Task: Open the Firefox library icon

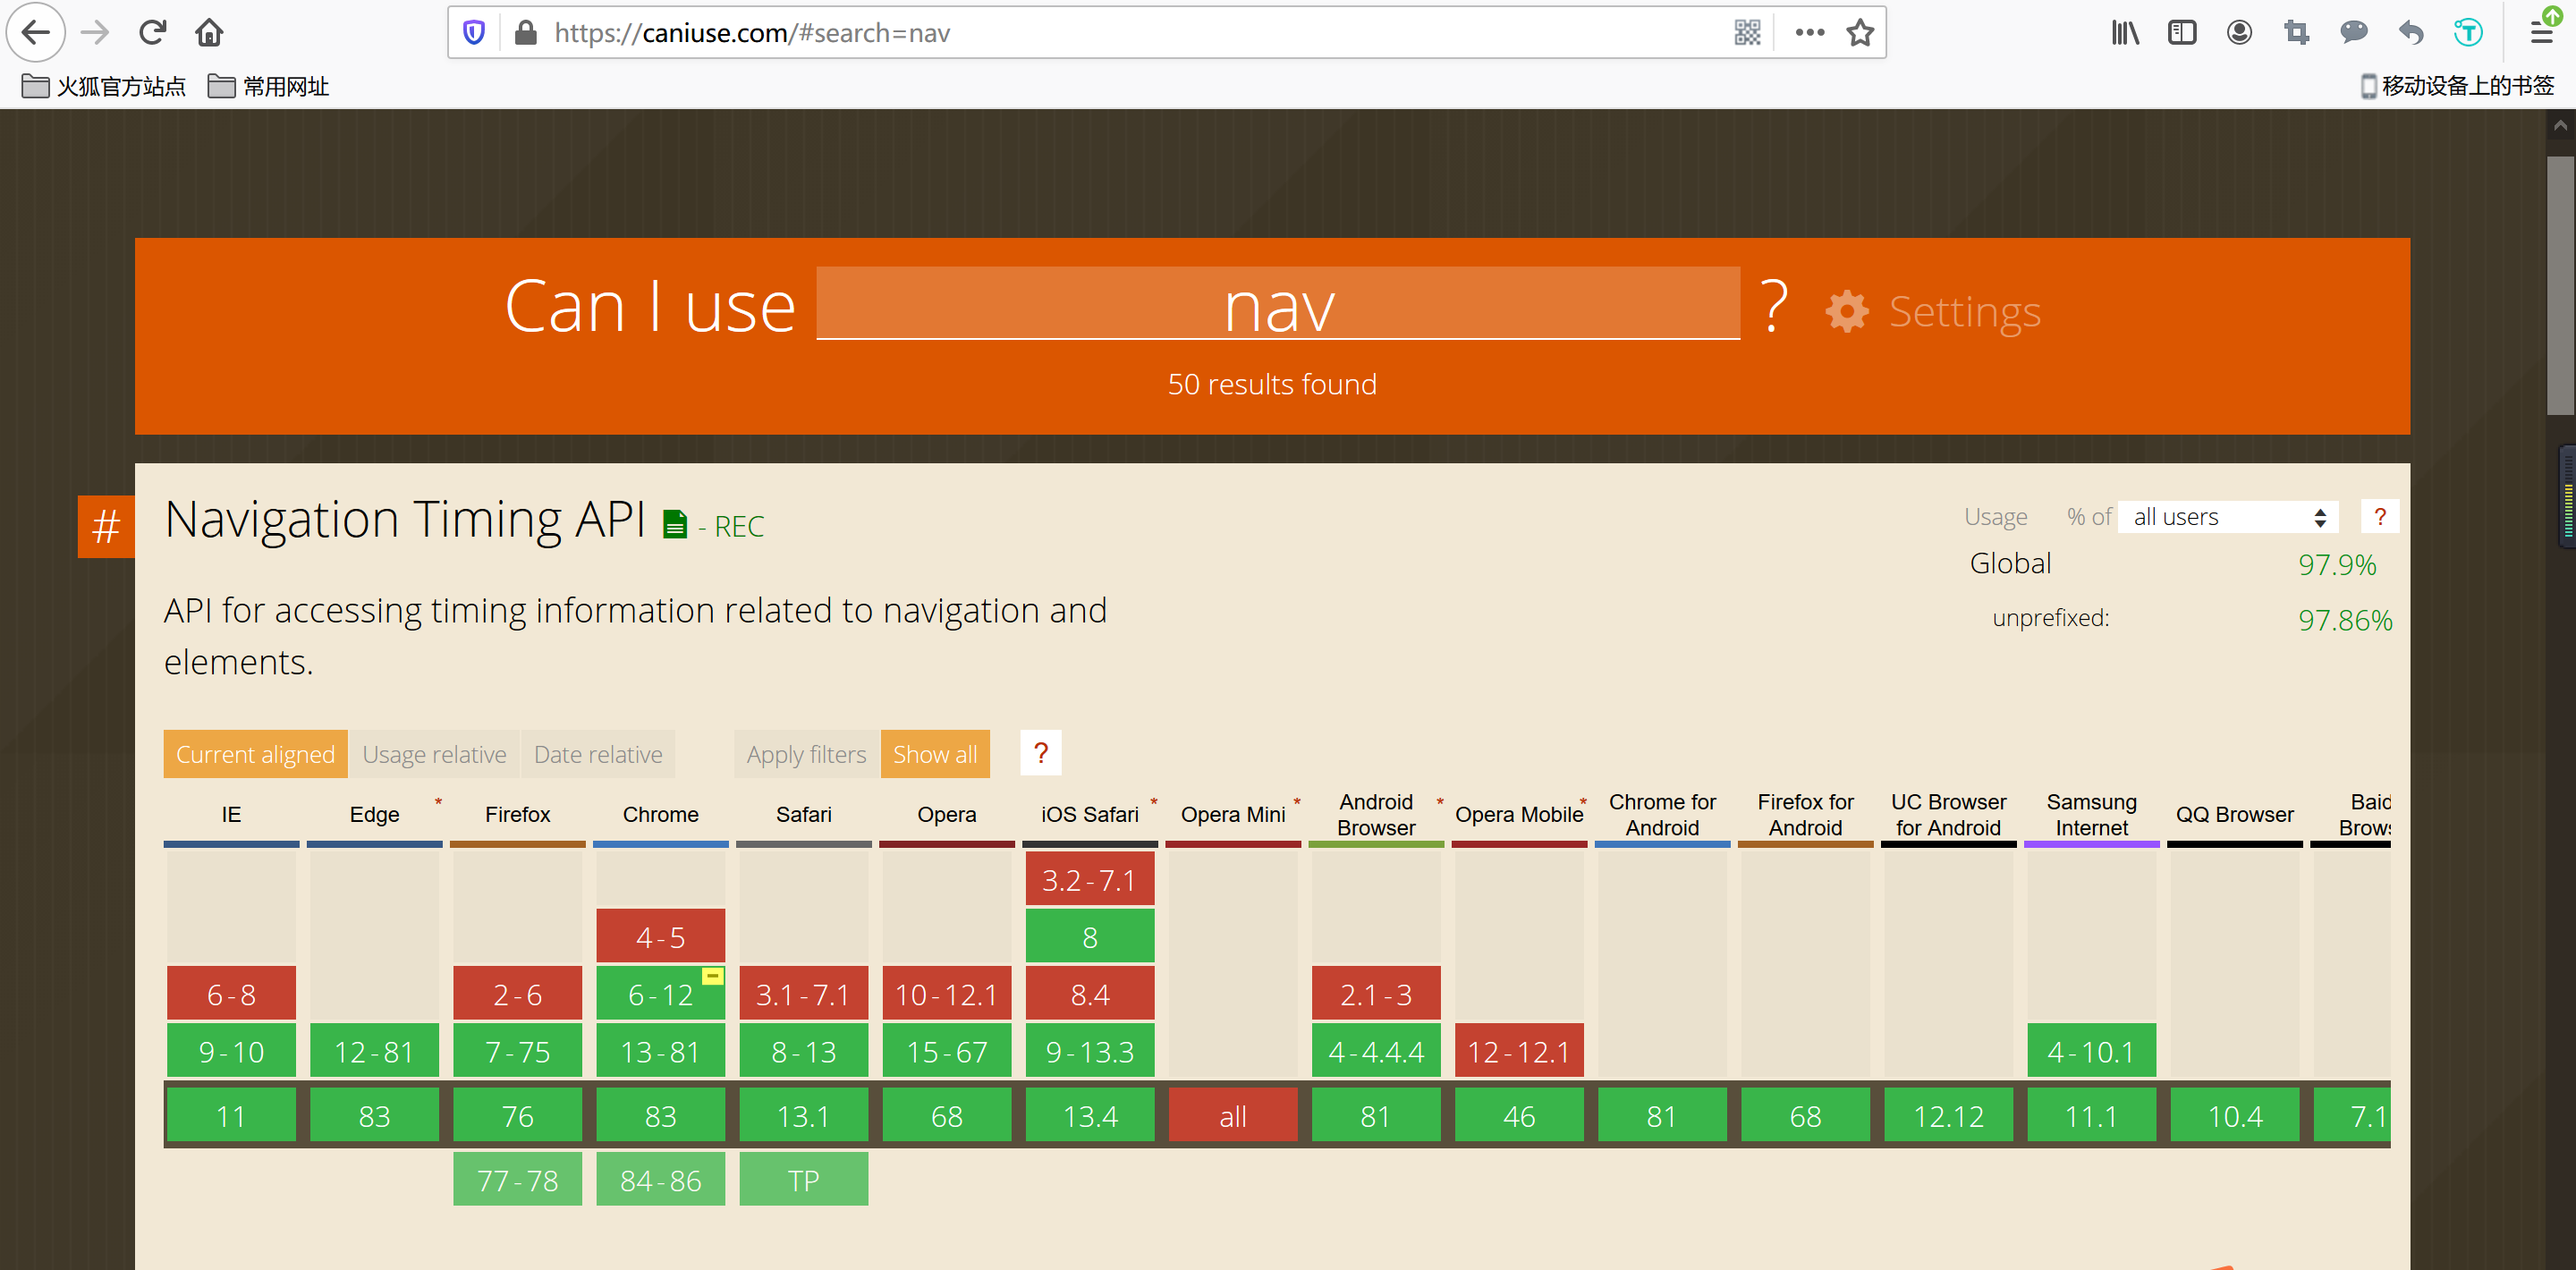Action: [2125, 33]
